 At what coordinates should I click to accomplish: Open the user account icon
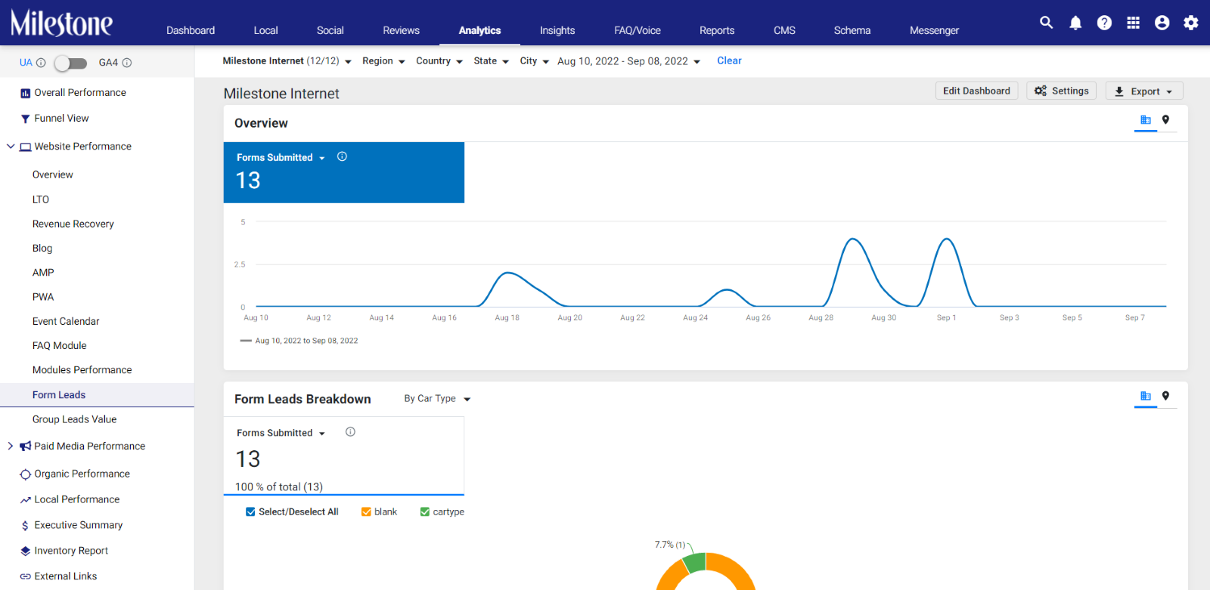[x=1162, y=23]
